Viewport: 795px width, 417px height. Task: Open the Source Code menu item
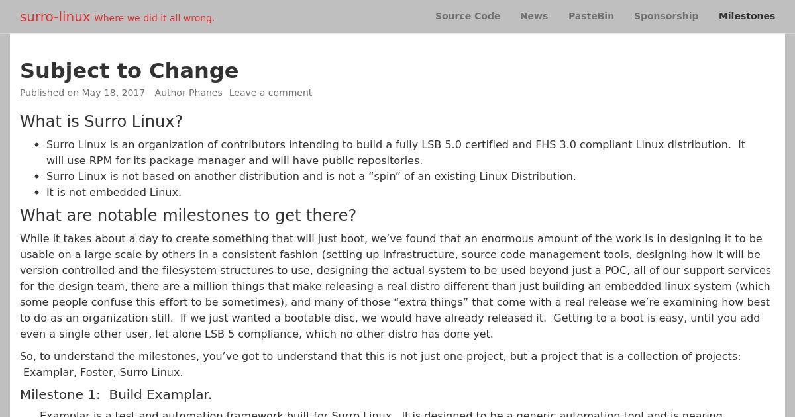pyautogui.click(x=468, y=16)
